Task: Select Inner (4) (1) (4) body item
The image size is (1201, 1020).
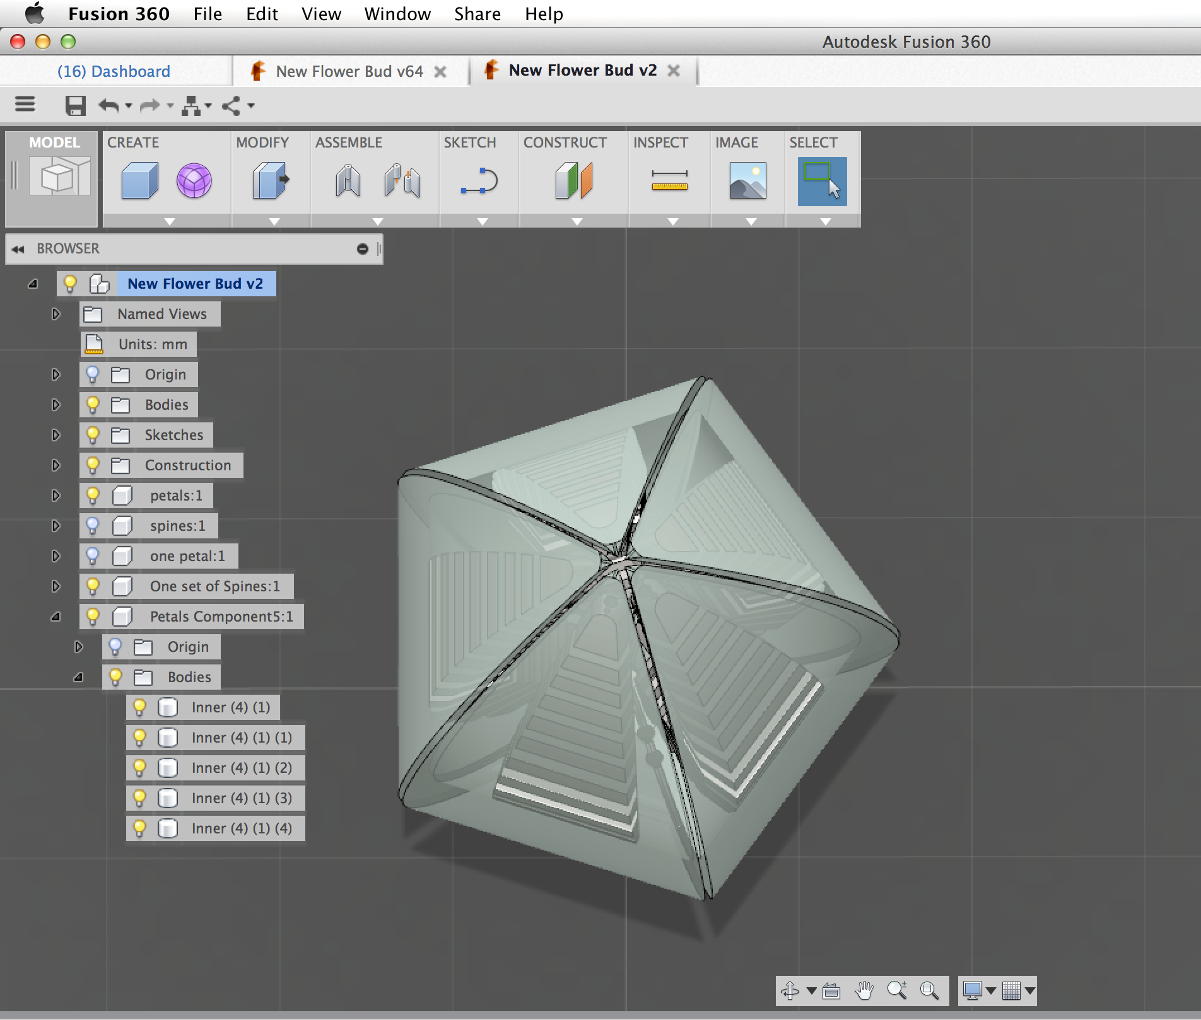Action: point(242,828)
